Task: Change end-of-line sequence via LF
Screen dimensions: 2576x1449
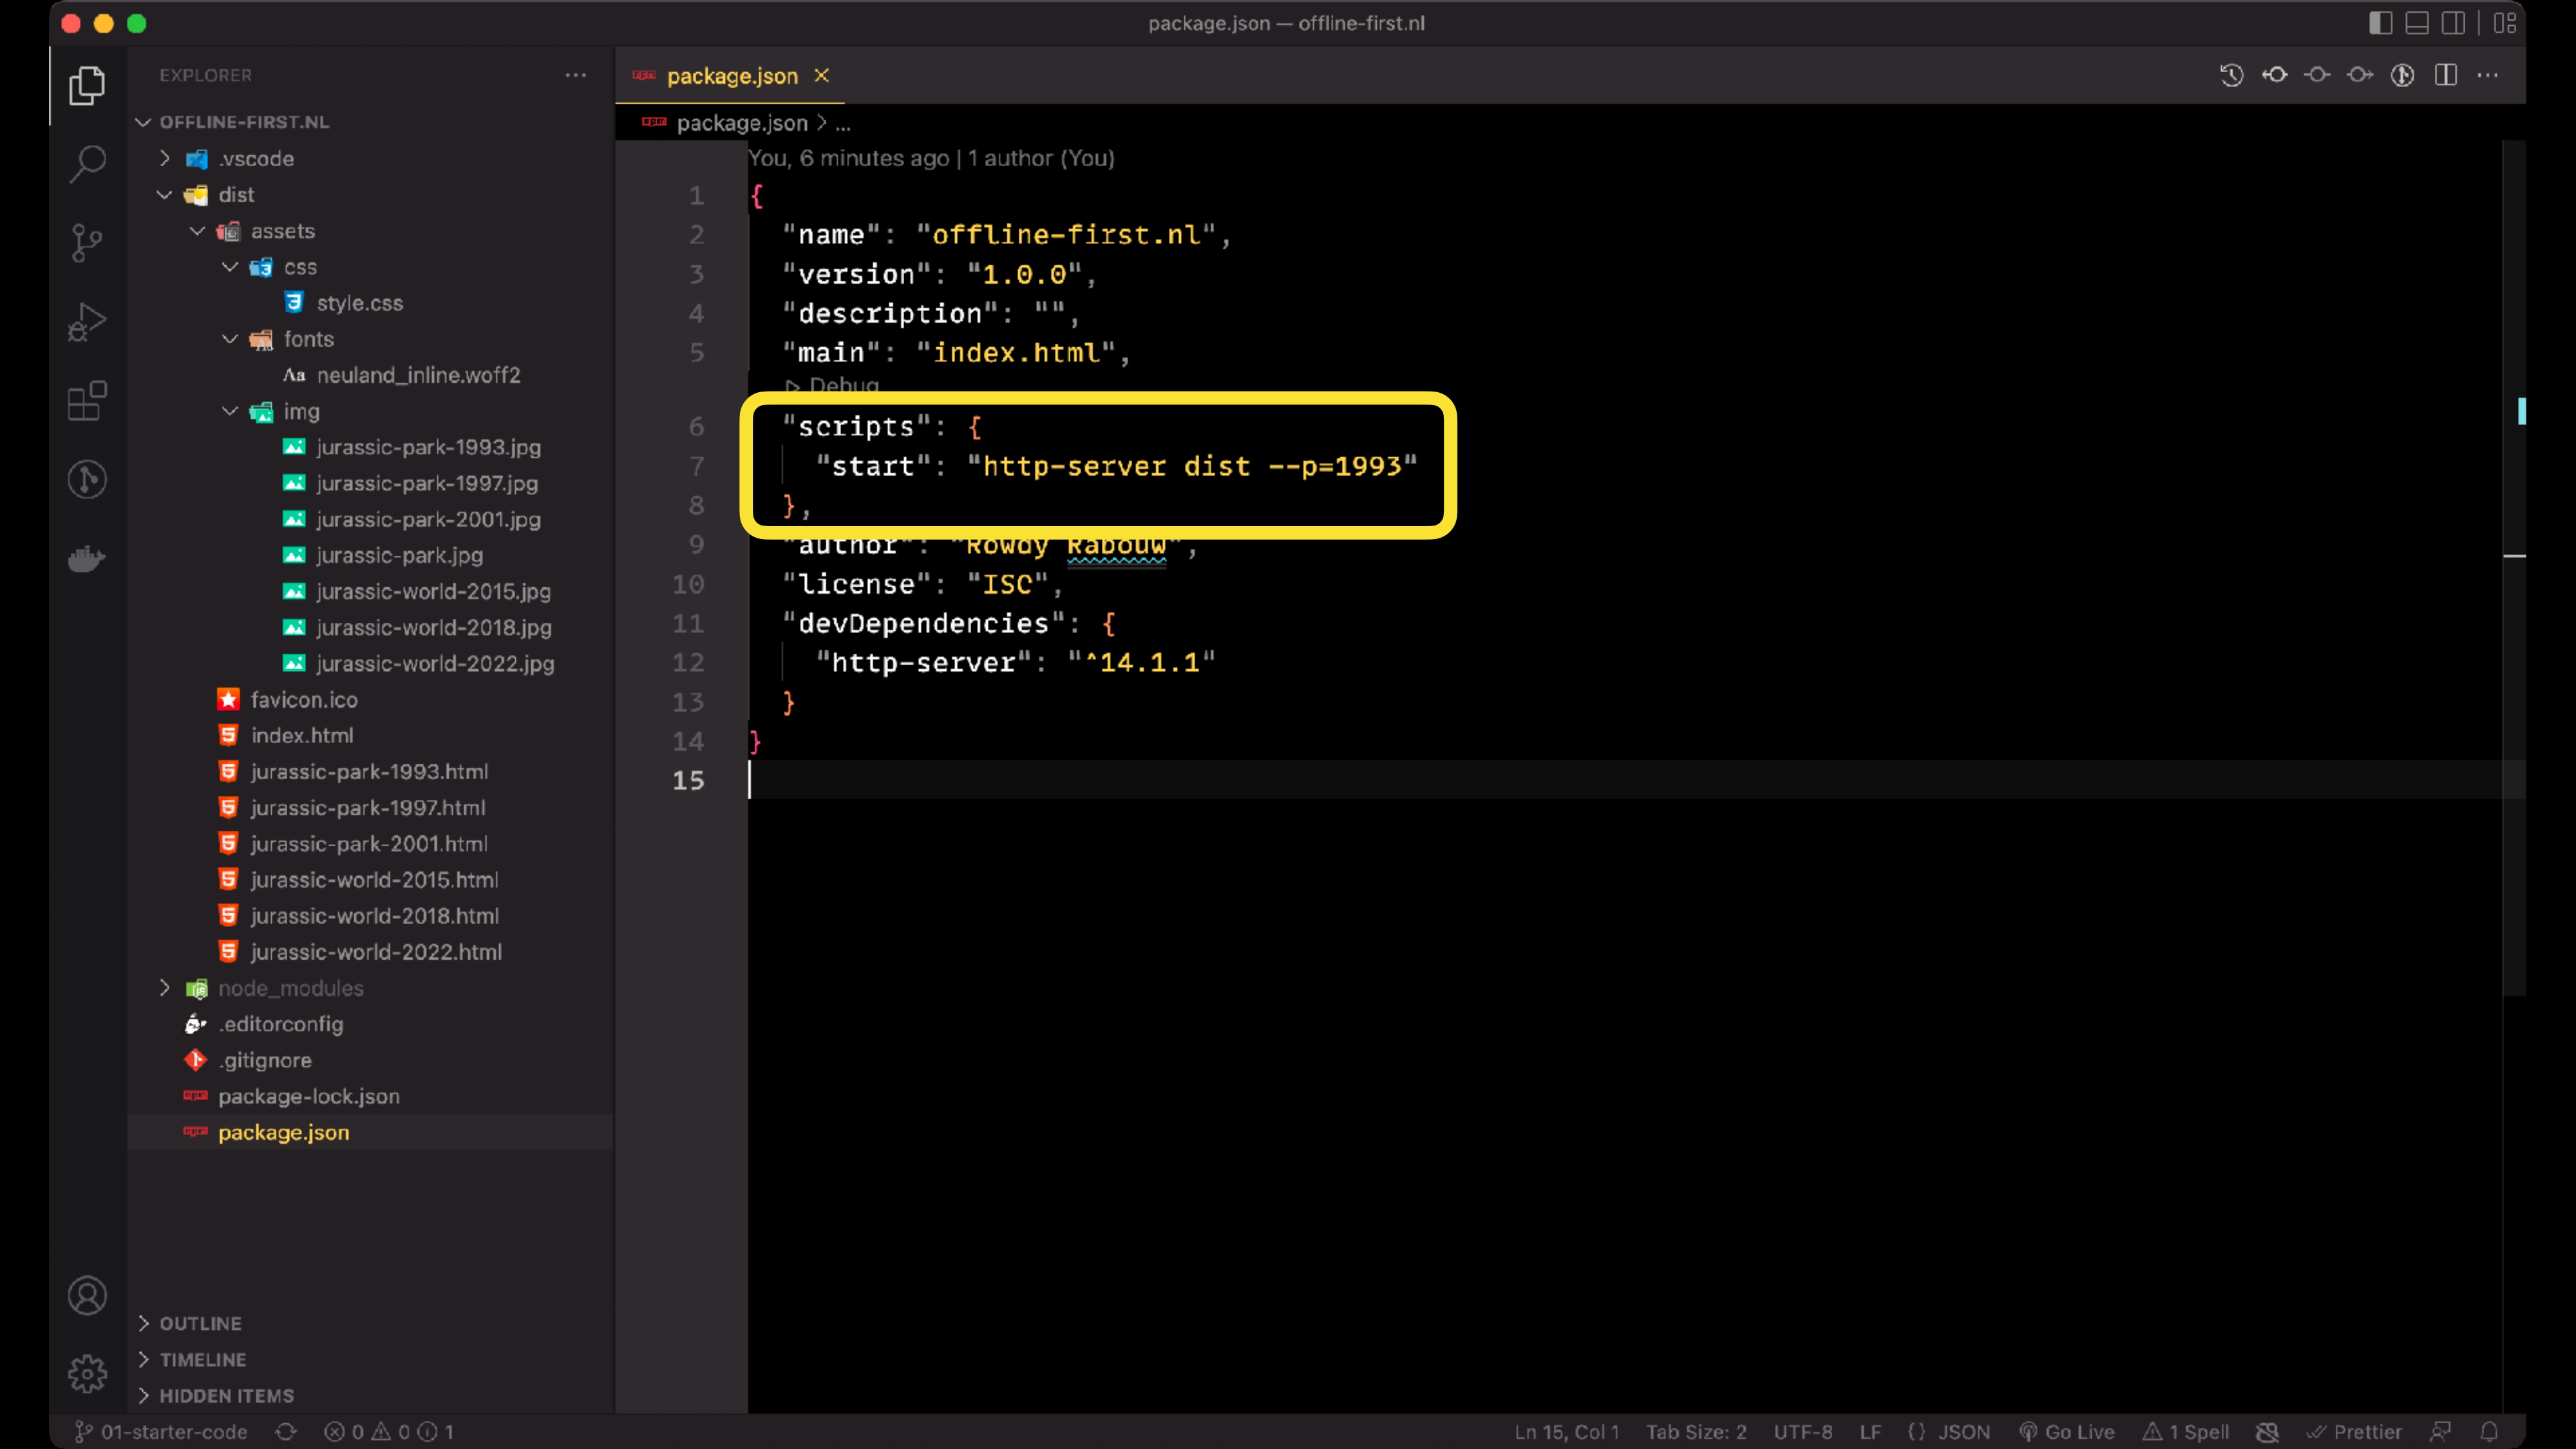Action: 1870,1431
